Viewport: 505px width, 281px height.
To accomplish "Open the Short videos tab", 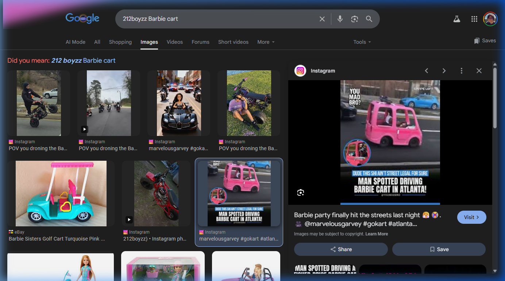I will [x=234, y=42].
